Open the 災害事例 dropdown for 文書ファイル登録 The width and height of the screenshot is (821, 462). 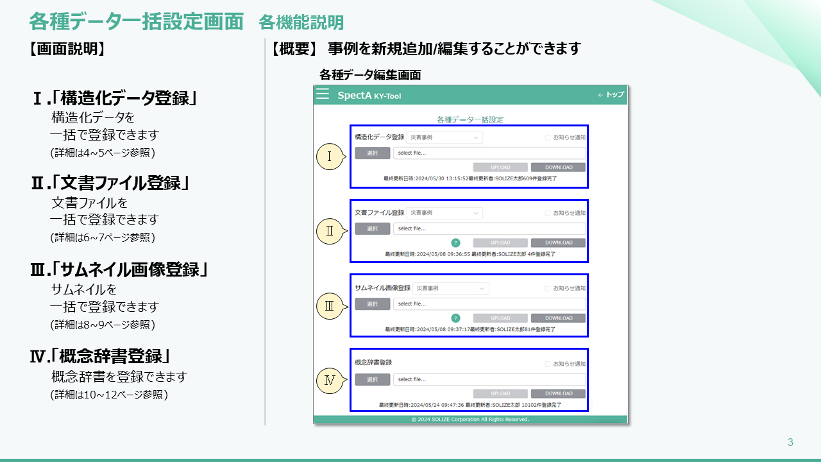[444, 213]
